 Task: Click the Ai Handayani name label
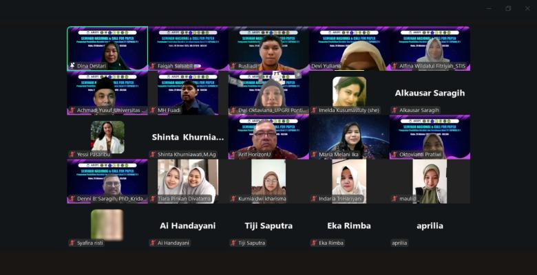coord(173,243)
